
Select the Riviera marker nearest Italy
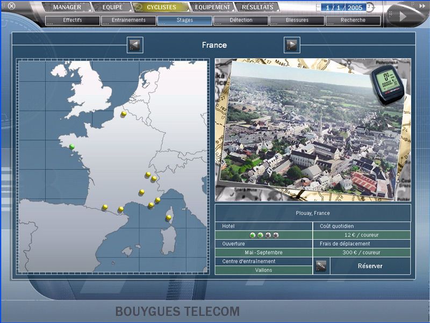157,200
